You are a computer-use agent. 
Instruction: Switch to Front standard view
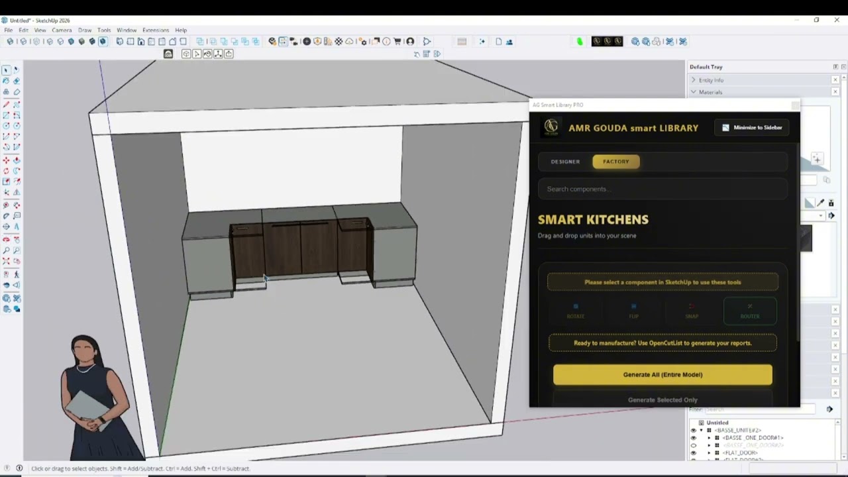[x=141, y=42]
